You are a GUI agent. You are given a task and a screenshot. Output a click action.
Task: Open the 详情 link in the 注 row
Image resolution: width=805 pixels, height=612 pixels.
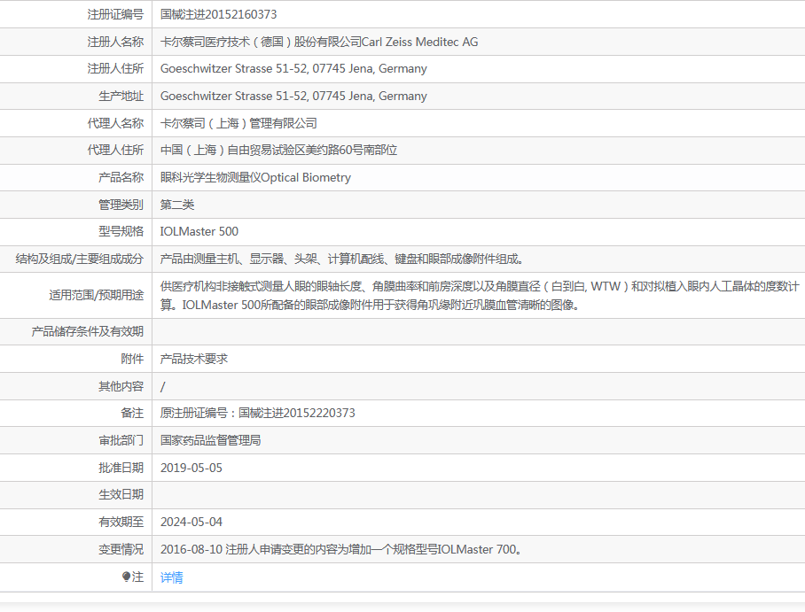tap(171, 577)
